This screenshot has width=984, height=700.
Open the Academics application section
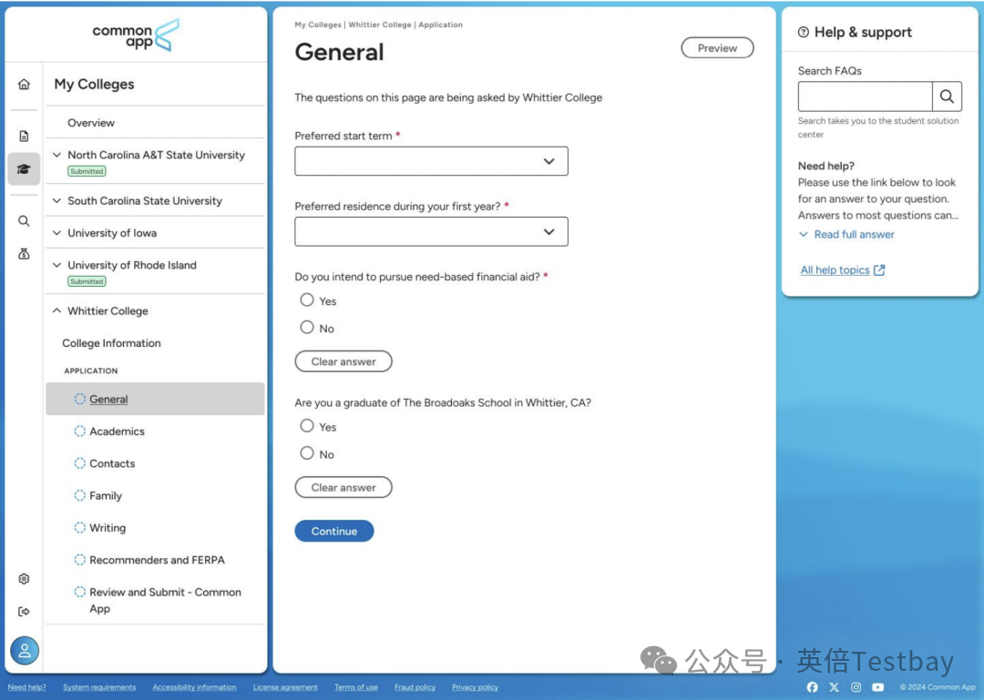point(117,431)
